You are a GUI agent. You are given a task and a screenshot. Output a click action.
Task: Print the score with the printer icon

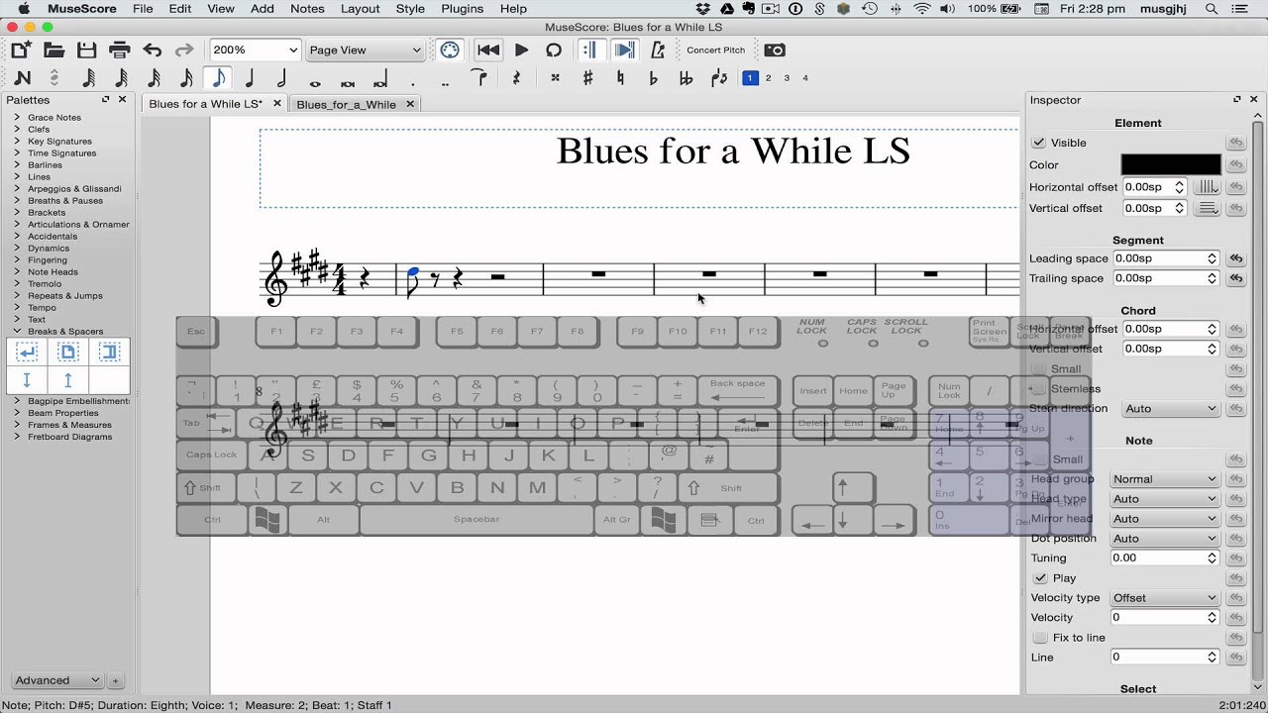tap(120, 50)
